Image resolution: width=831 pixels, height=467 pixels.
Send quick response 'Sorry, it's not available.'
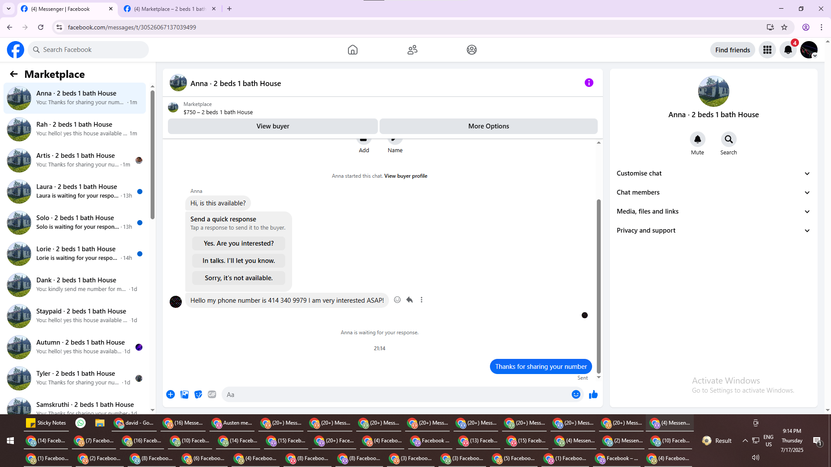pos(238,278)
